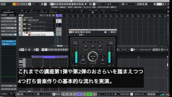Toggle the purple Cycle loop button
172x97 pixels.
click(79, 94)
